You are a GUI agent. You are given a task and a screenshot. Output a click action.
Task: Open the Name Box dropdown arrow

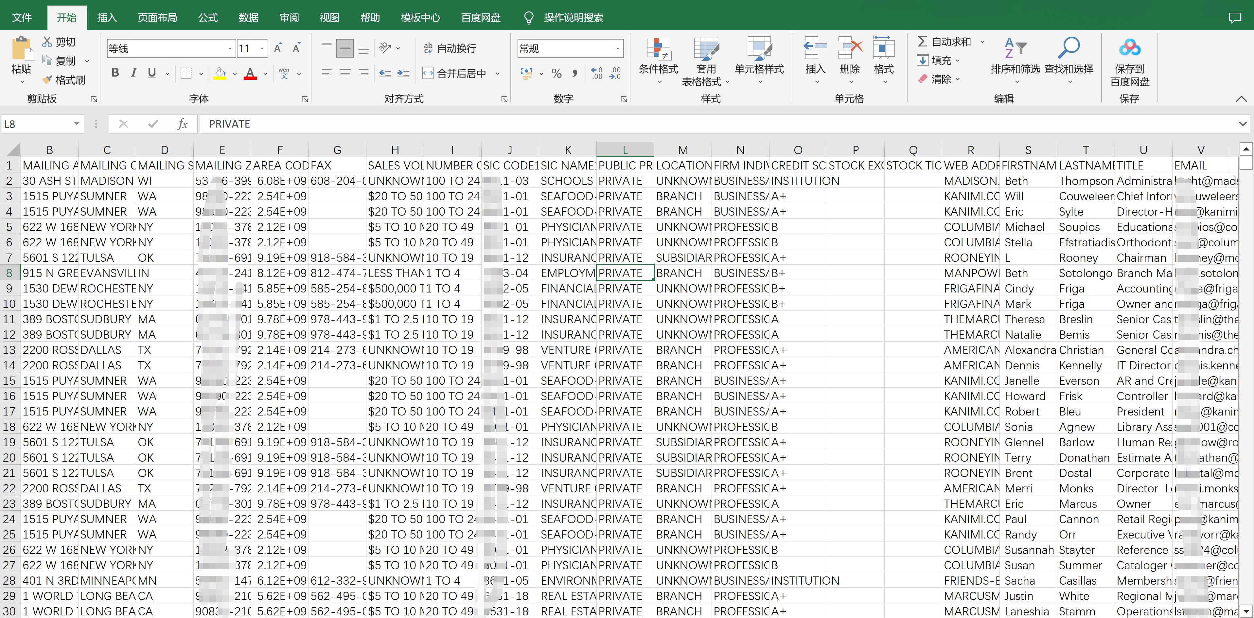(77, 124)
